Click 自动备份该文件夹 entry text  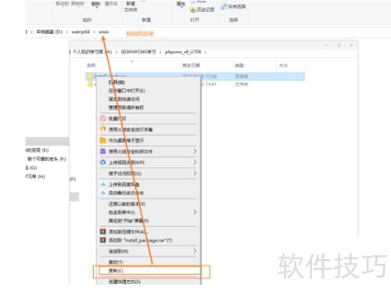126,193
